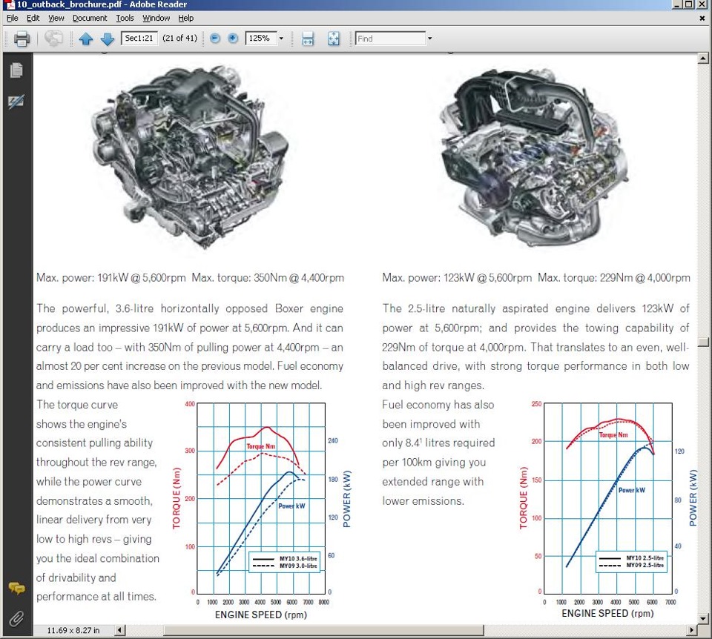The image size is (712, 639).
Task: Open the Document menu
Action: 90,18
